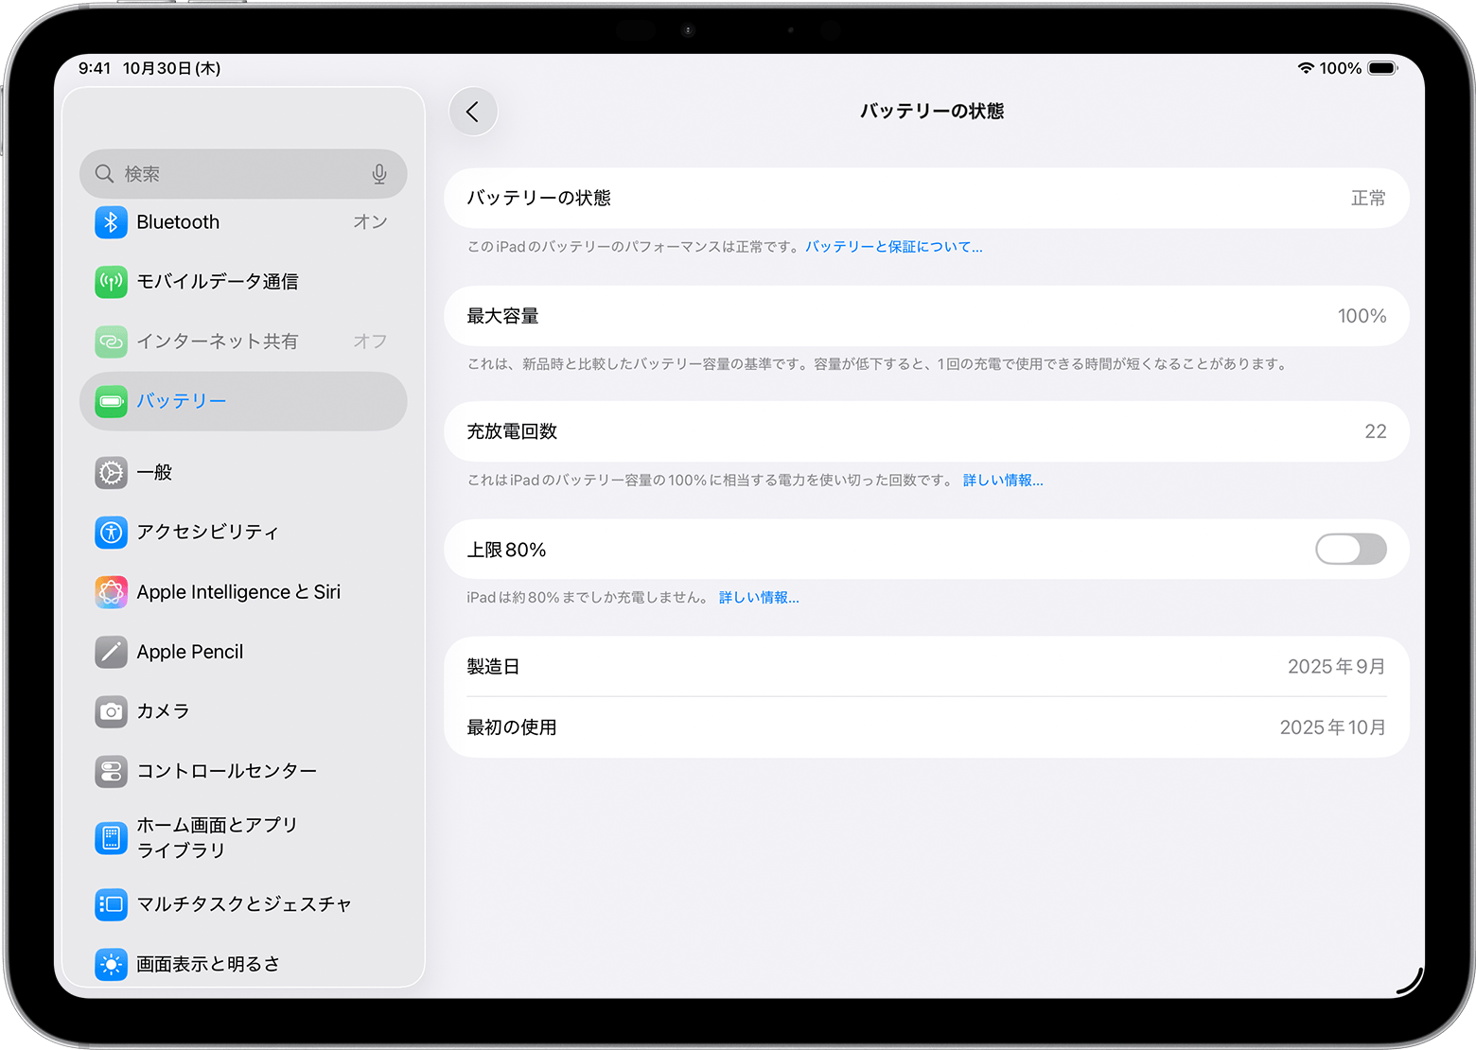
Task: Open Bluetooth settings from sidebar icon
Action: pyautogui.click(x=111, y=221)
